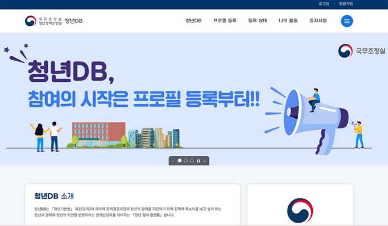Open the 나의 활동 menu
Image resolution: width=388 pixels, height=226 pixels.
[288, 21]
